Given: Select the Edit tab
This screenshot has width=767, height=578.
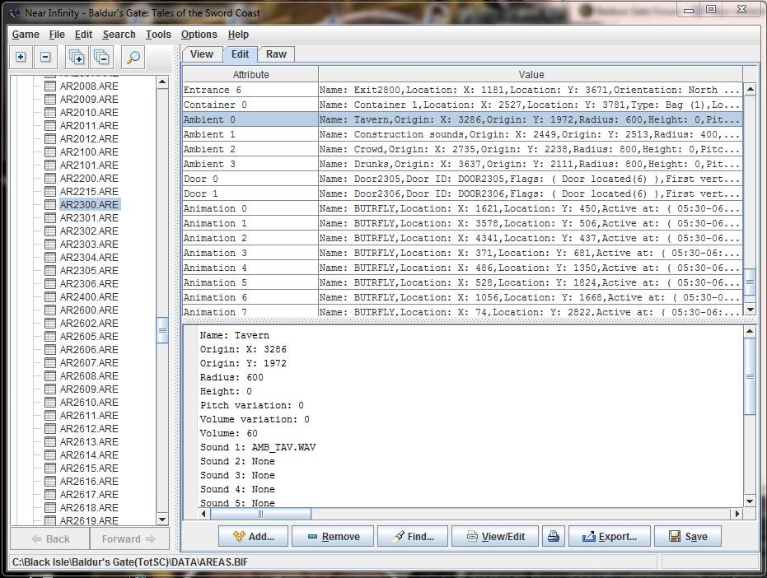Looking at the screenshot, I should tap(241, 54).
